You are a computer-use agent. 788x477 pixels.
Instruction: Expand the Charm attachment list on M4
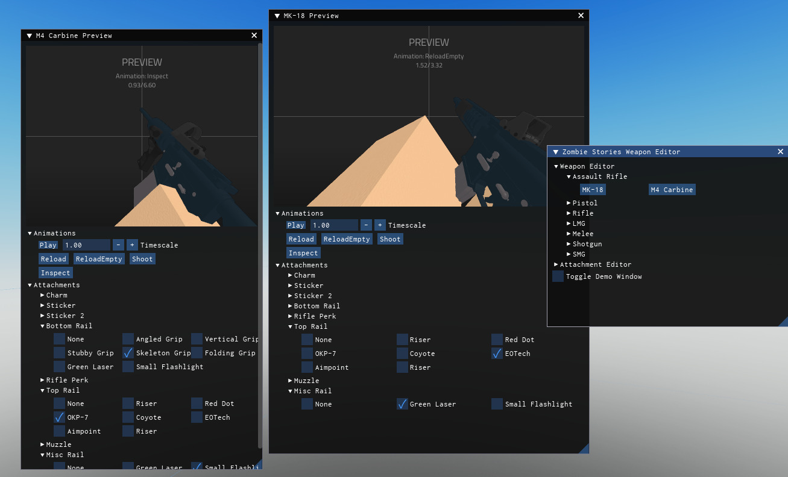[x=56, y=295]
